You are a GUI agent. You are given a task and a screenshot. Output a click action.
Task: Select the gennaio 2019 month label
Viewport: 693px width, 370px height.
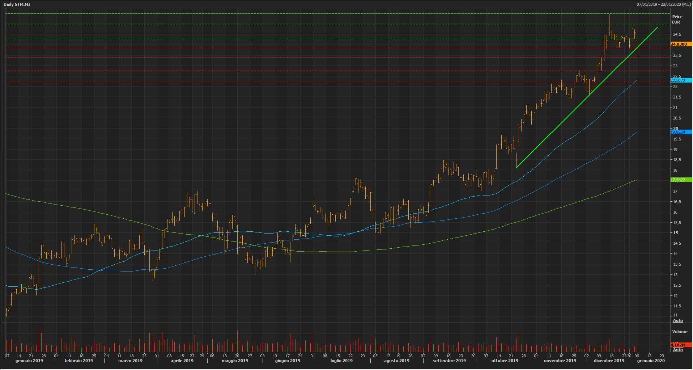click(29, 361)
